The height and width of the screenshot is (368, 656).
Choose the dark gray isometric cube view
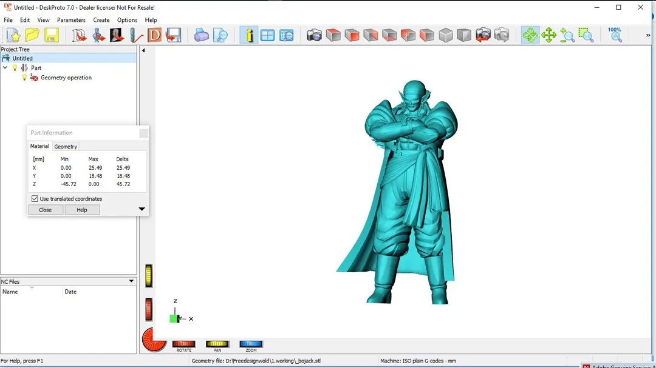pos(464,35)
